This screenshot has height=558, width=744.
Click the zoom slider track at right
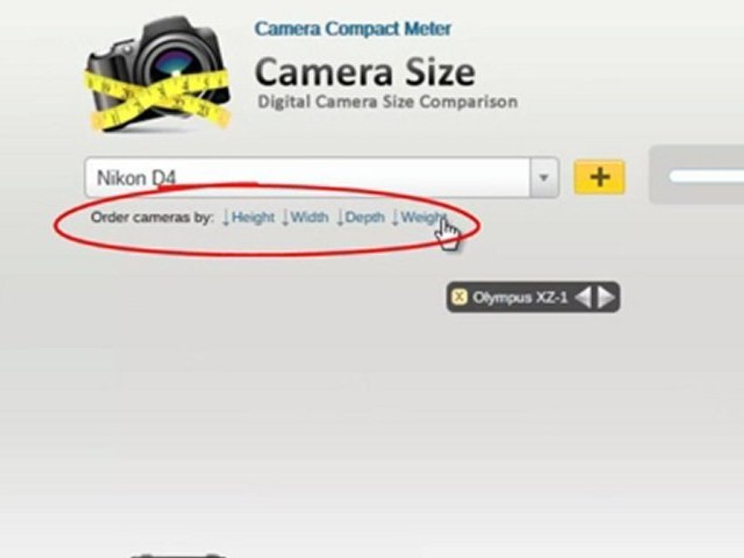(706, 177)
